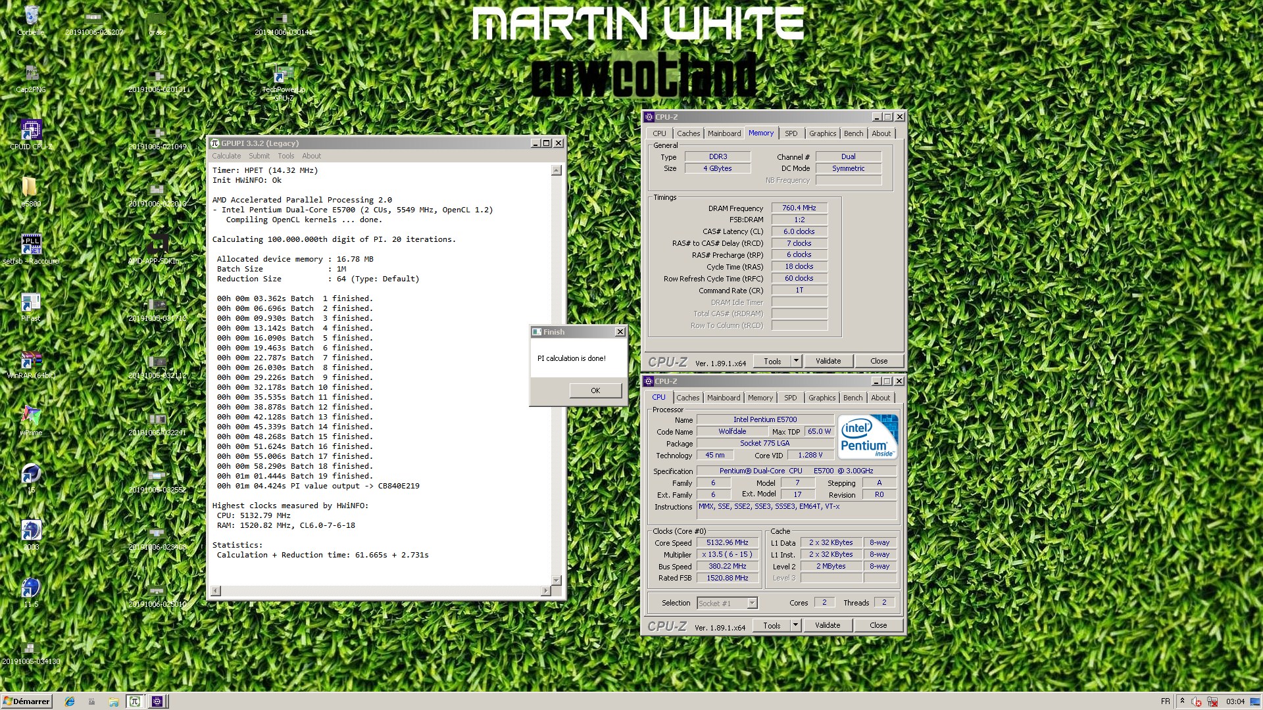Open the Calculate menu in GPUPI
This screenshot has width=1263, height=710.
(x=226, y=156)
